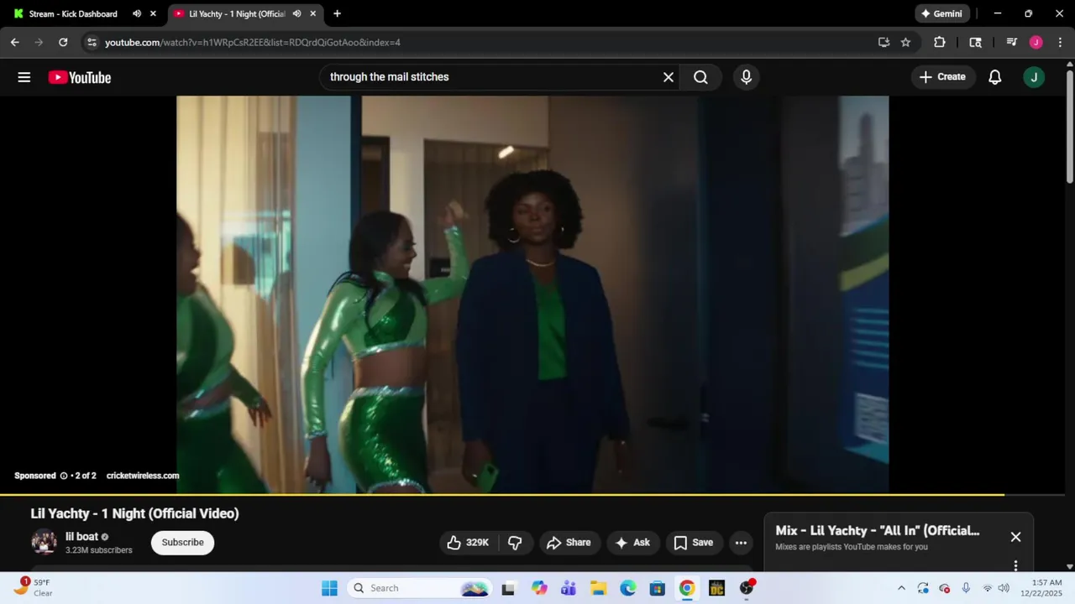Open Microsoft Store from the taskbar
This screenshot has width=1075, height=604.
(657, 588)
